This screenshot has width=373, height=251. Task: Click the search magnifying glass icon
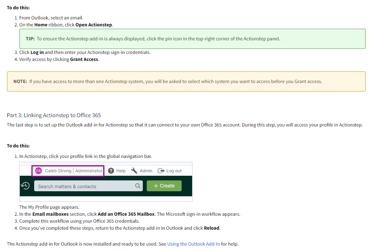tap(137, 185)
